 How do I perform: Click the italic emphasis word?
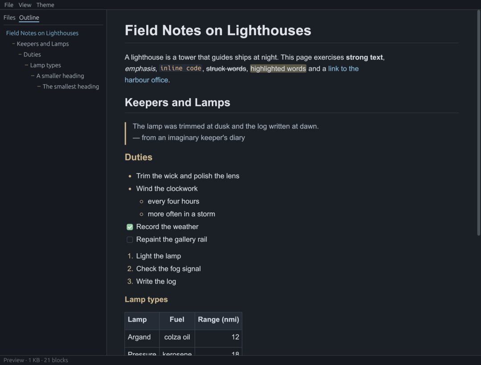pos(140,69)
